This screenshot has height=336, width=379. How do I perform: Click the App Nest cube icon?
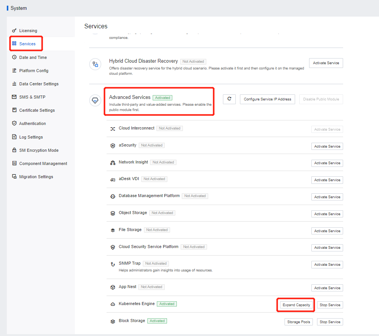tap(113, 287)
